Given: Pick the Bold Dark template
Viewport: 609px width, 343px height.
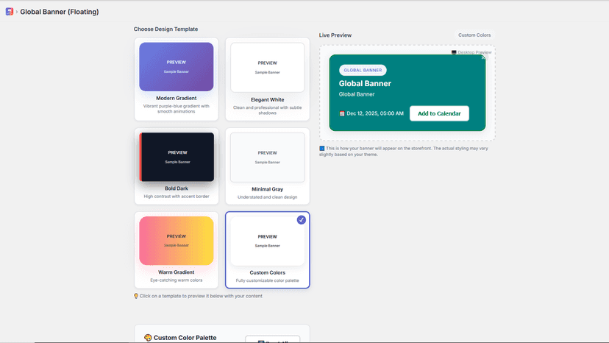Looking at the screenshot, I should tap(177, 166).
